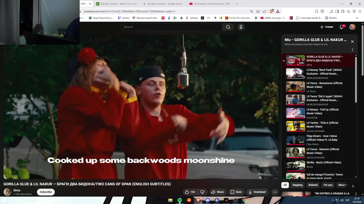Play Lil Mosey Boof Pack from the mix
The width and height of the screenshot is (364, 204).
click(318, 74)
